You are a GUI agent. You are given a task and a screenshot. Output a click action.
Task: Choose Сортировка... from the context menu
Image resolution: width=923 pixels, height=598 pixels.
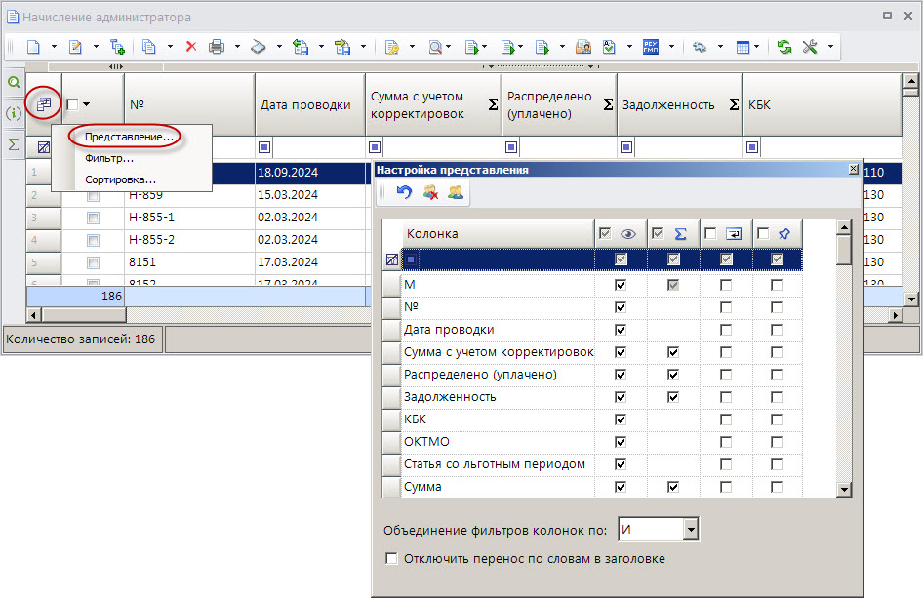pyautogui.click(x=120, y=179)
